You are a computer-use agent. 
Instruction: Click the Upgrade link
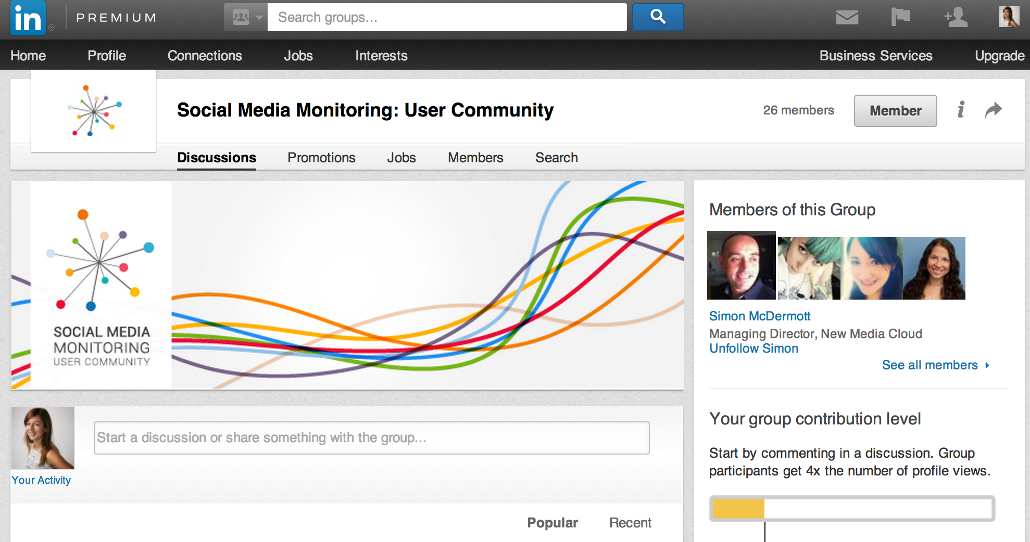click(1000, 56)
